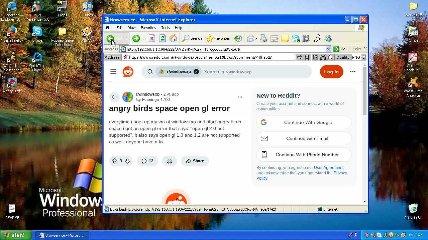
Task: Open the Favorites menu
Action: click(x=148, y=28)
